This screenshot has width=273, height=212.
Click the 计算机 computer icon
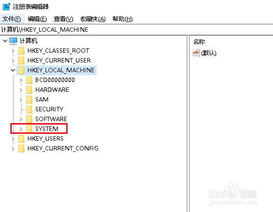click(13, 41)
